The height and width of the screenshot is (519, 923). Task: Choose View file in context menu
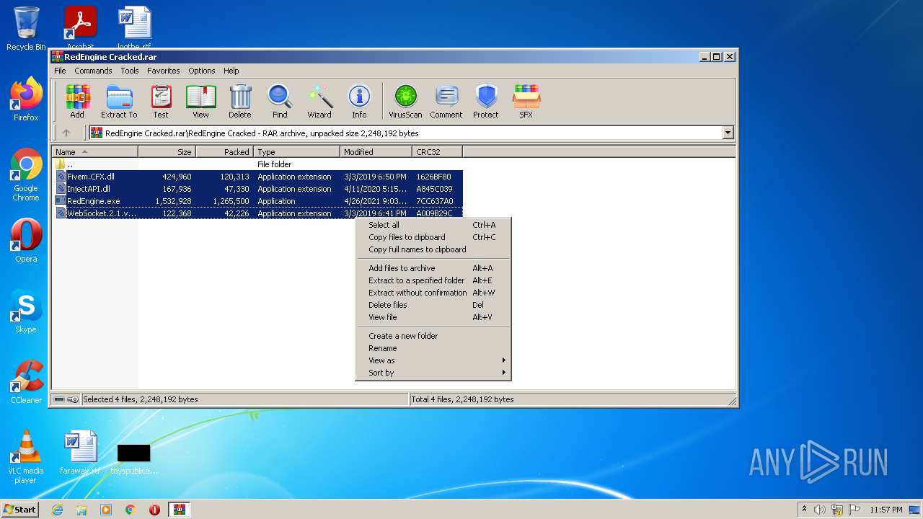433,317
